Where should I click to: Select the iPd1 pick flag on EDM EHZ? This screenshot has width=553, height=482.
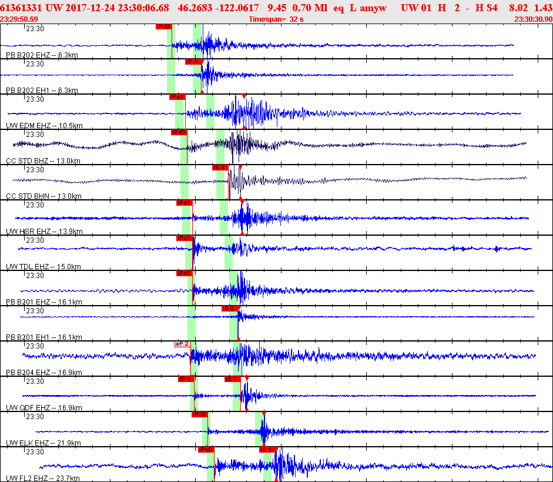coord(176,97)
